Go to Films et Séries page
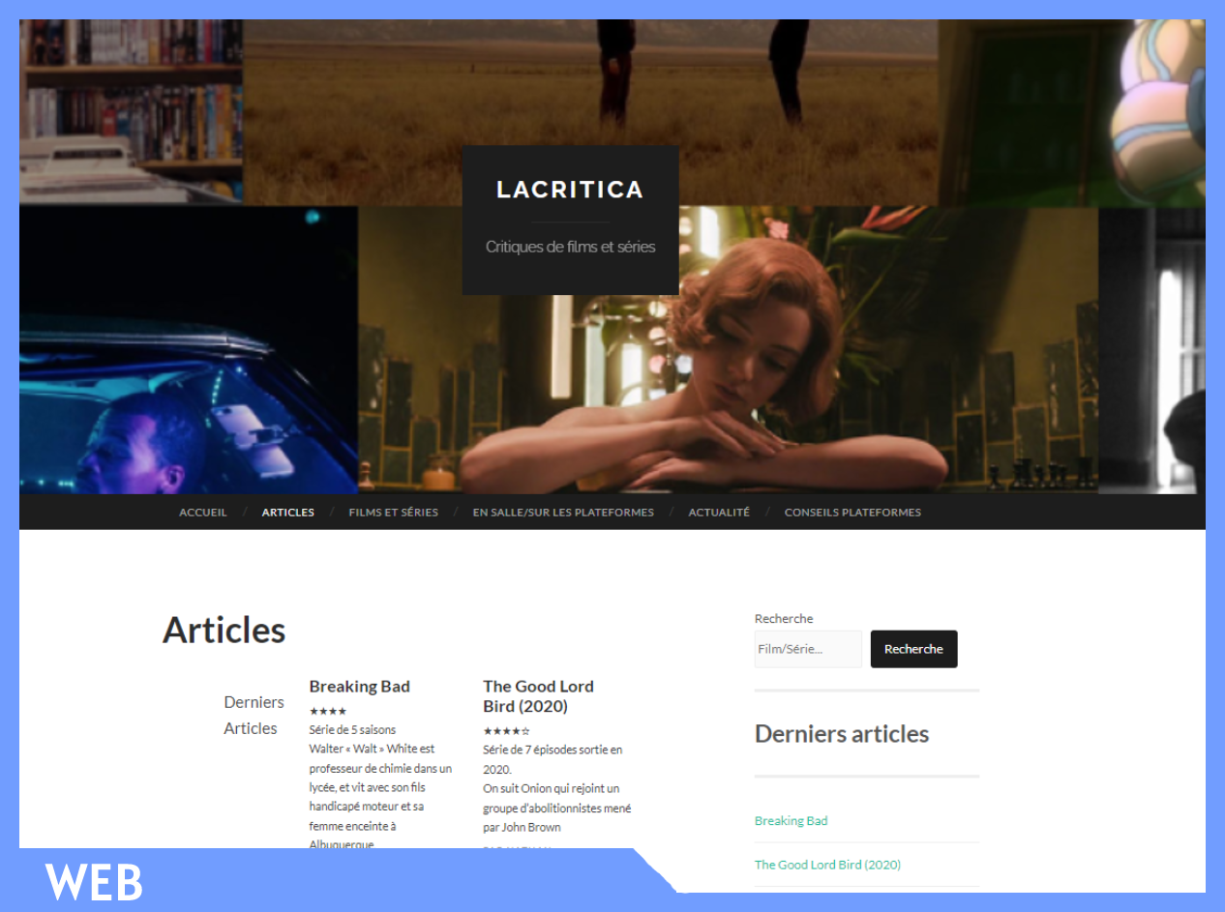 coord(393,513)
